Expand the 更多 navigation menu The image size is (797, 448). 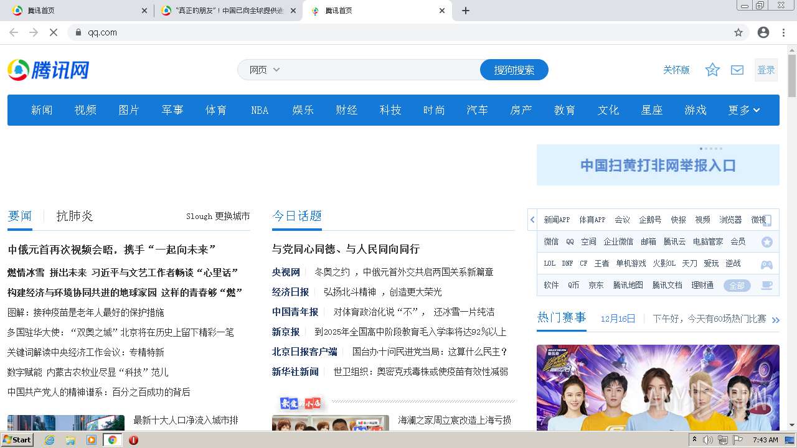point(744,110)
